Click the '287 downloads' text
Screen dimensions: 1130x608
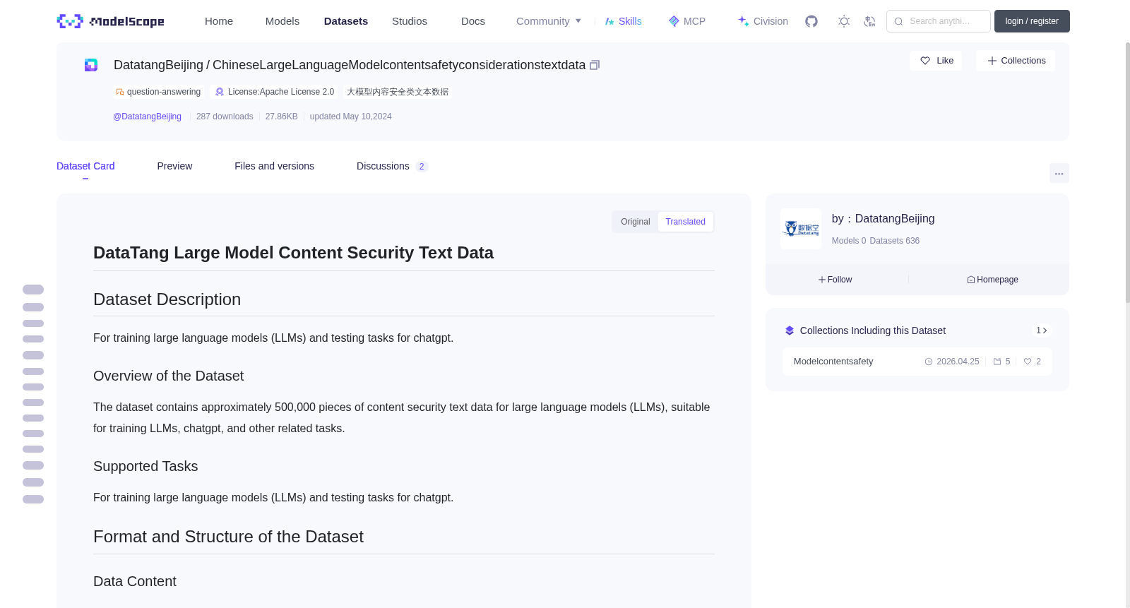click(x=225, y=117)
